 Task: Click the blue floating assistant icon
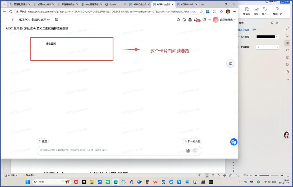[x=233, y=142]
